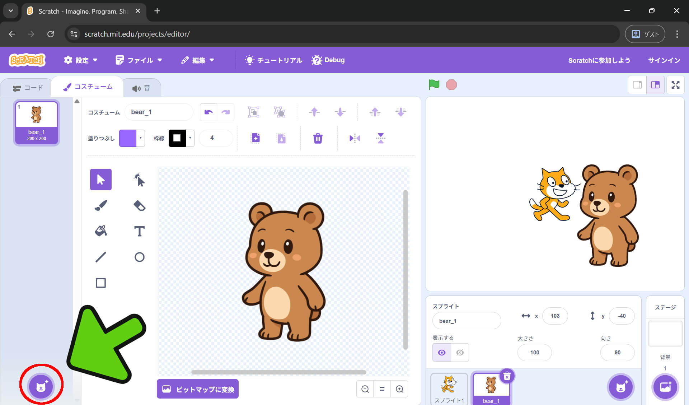This screenshot has width=689, height=405.
Task: Expand the ファイル menu
Action: (139, 60)
